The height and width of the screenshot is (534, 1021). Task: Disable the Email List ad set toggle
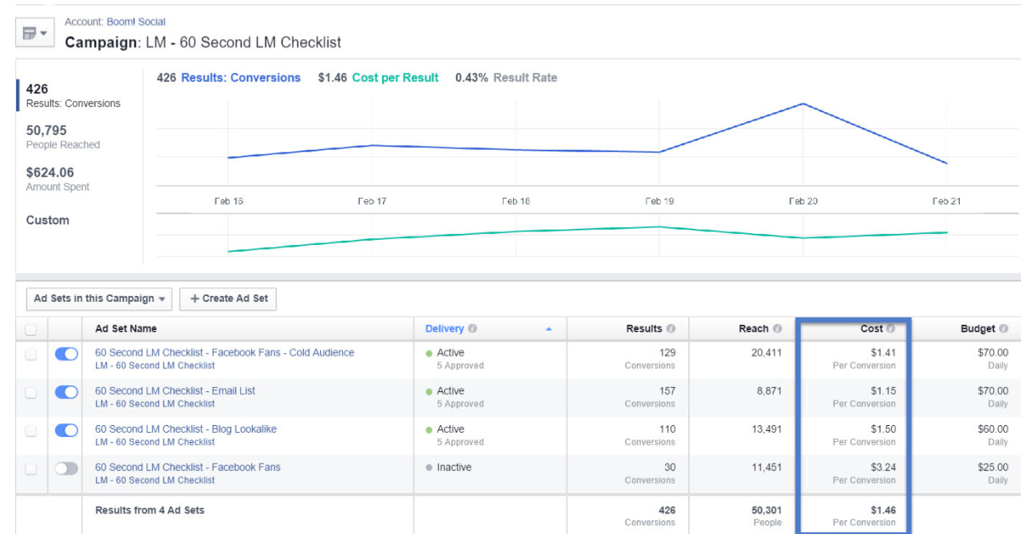(x=66, y=392)
